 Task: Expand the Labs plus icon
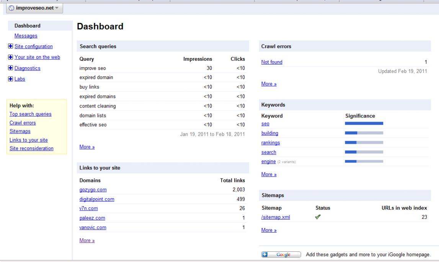(x=10, y=79)
